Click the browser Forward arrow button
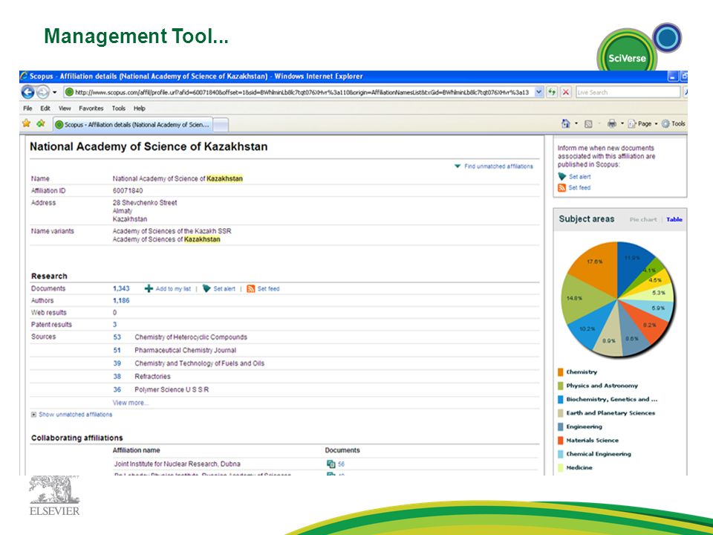 43,92
